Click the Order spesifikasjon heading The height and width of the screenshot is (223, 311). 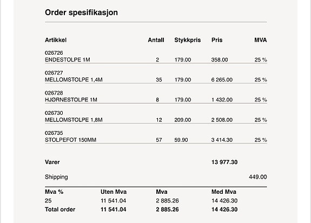pos(81,12)
